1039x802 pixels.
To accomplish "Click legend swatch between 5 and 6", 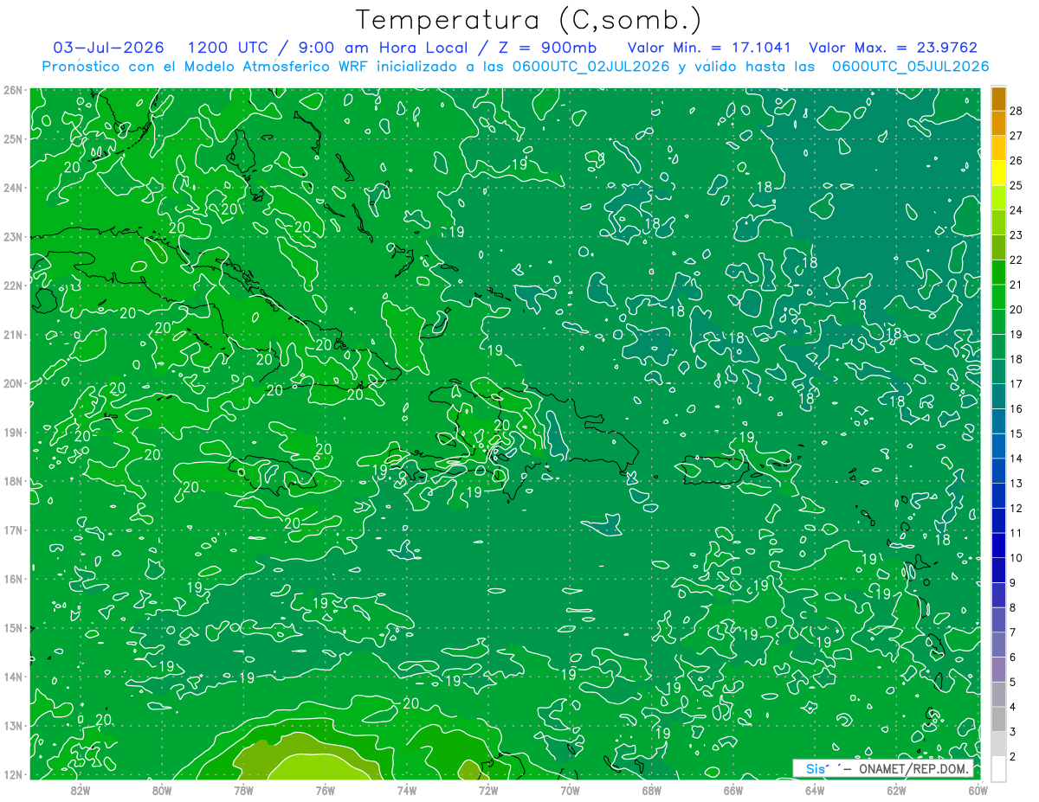I will (x=998, y=670).
